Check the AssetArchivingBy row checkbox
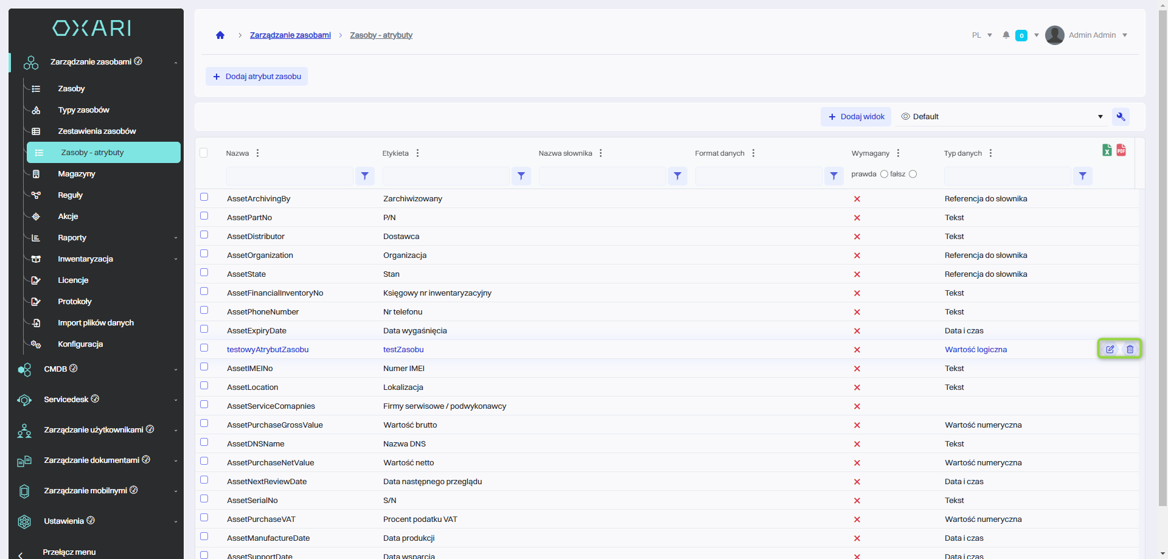 tap(204, 197)
